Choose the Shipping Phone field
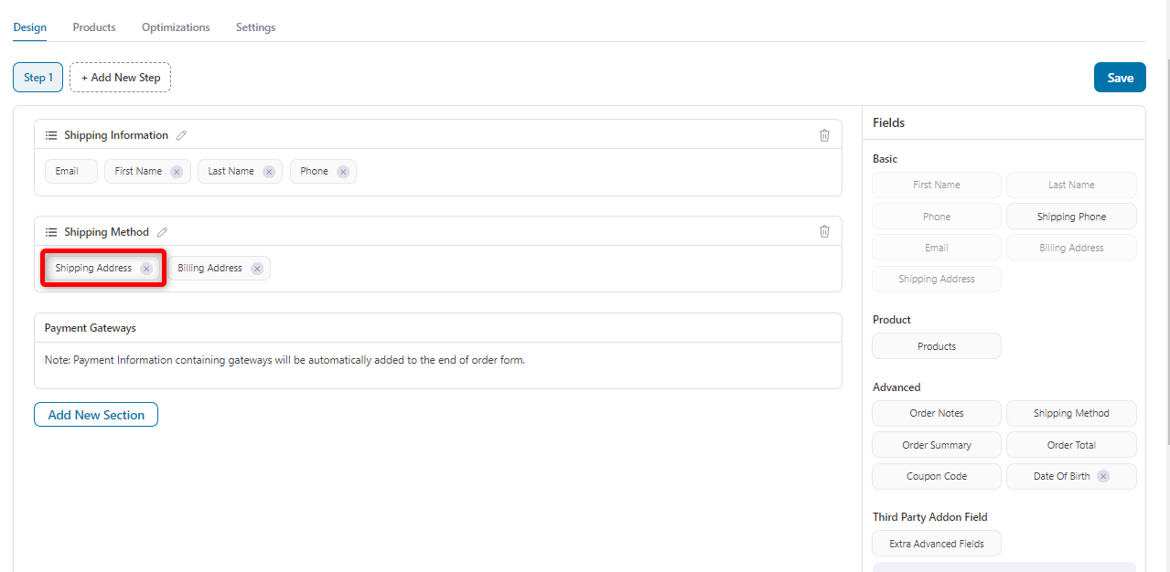The image size is (1170, 572). [x=1071, y=217]
